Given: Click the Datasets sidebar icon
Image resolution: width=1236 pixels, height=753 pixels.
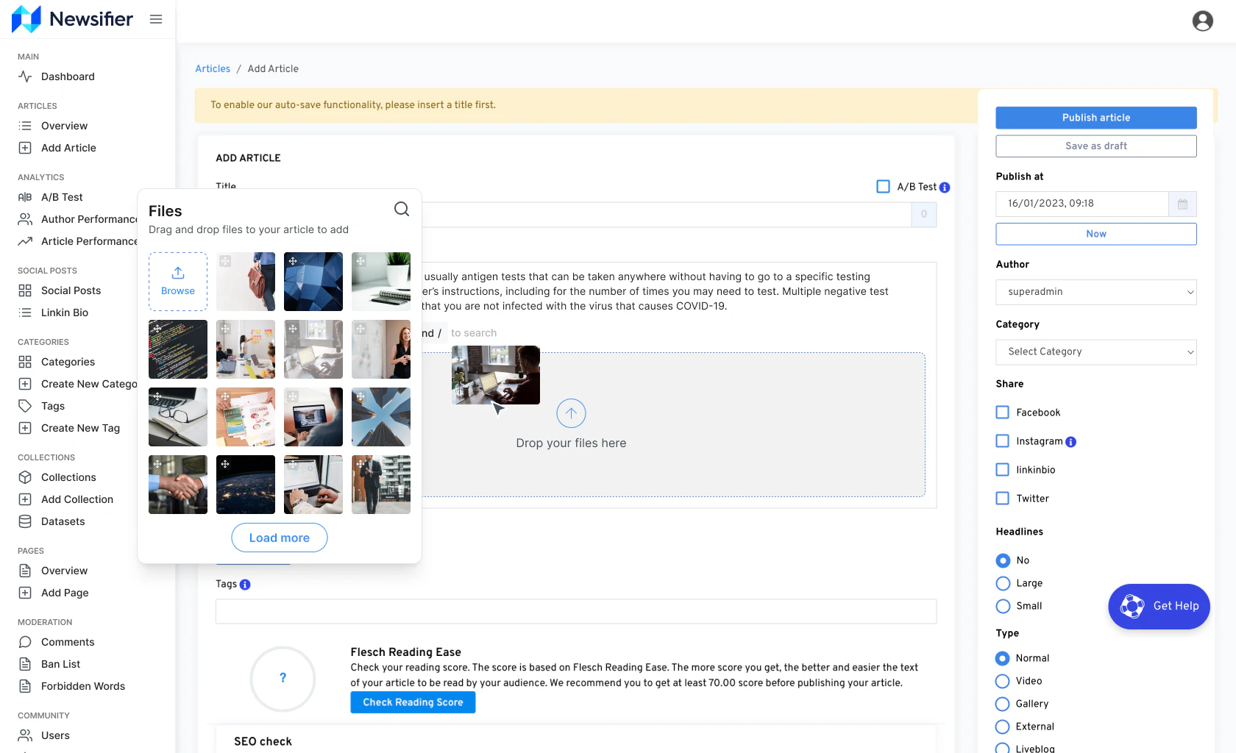Looking at the screenshot, I should 24,521.
